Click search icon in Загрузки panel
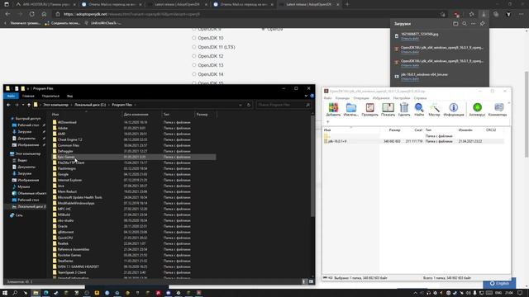 pos(465,24)
